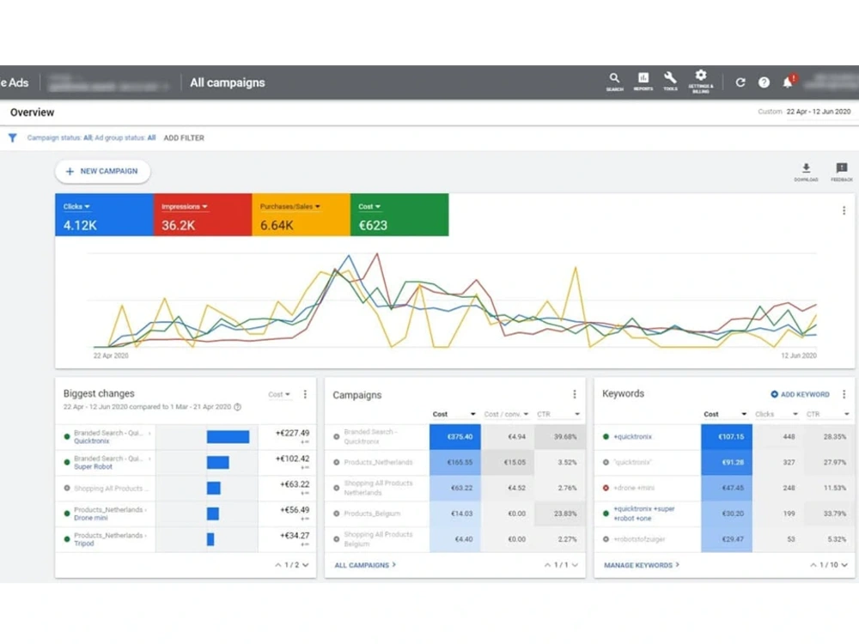Open Impressions metric dropdown on red tile

(x=185, y=206)
